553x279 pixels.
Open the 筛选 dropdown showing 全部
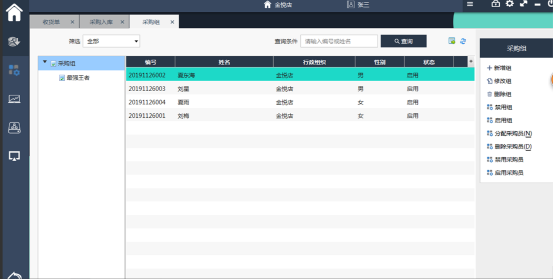pyautogui.click(x=111, y=41)
